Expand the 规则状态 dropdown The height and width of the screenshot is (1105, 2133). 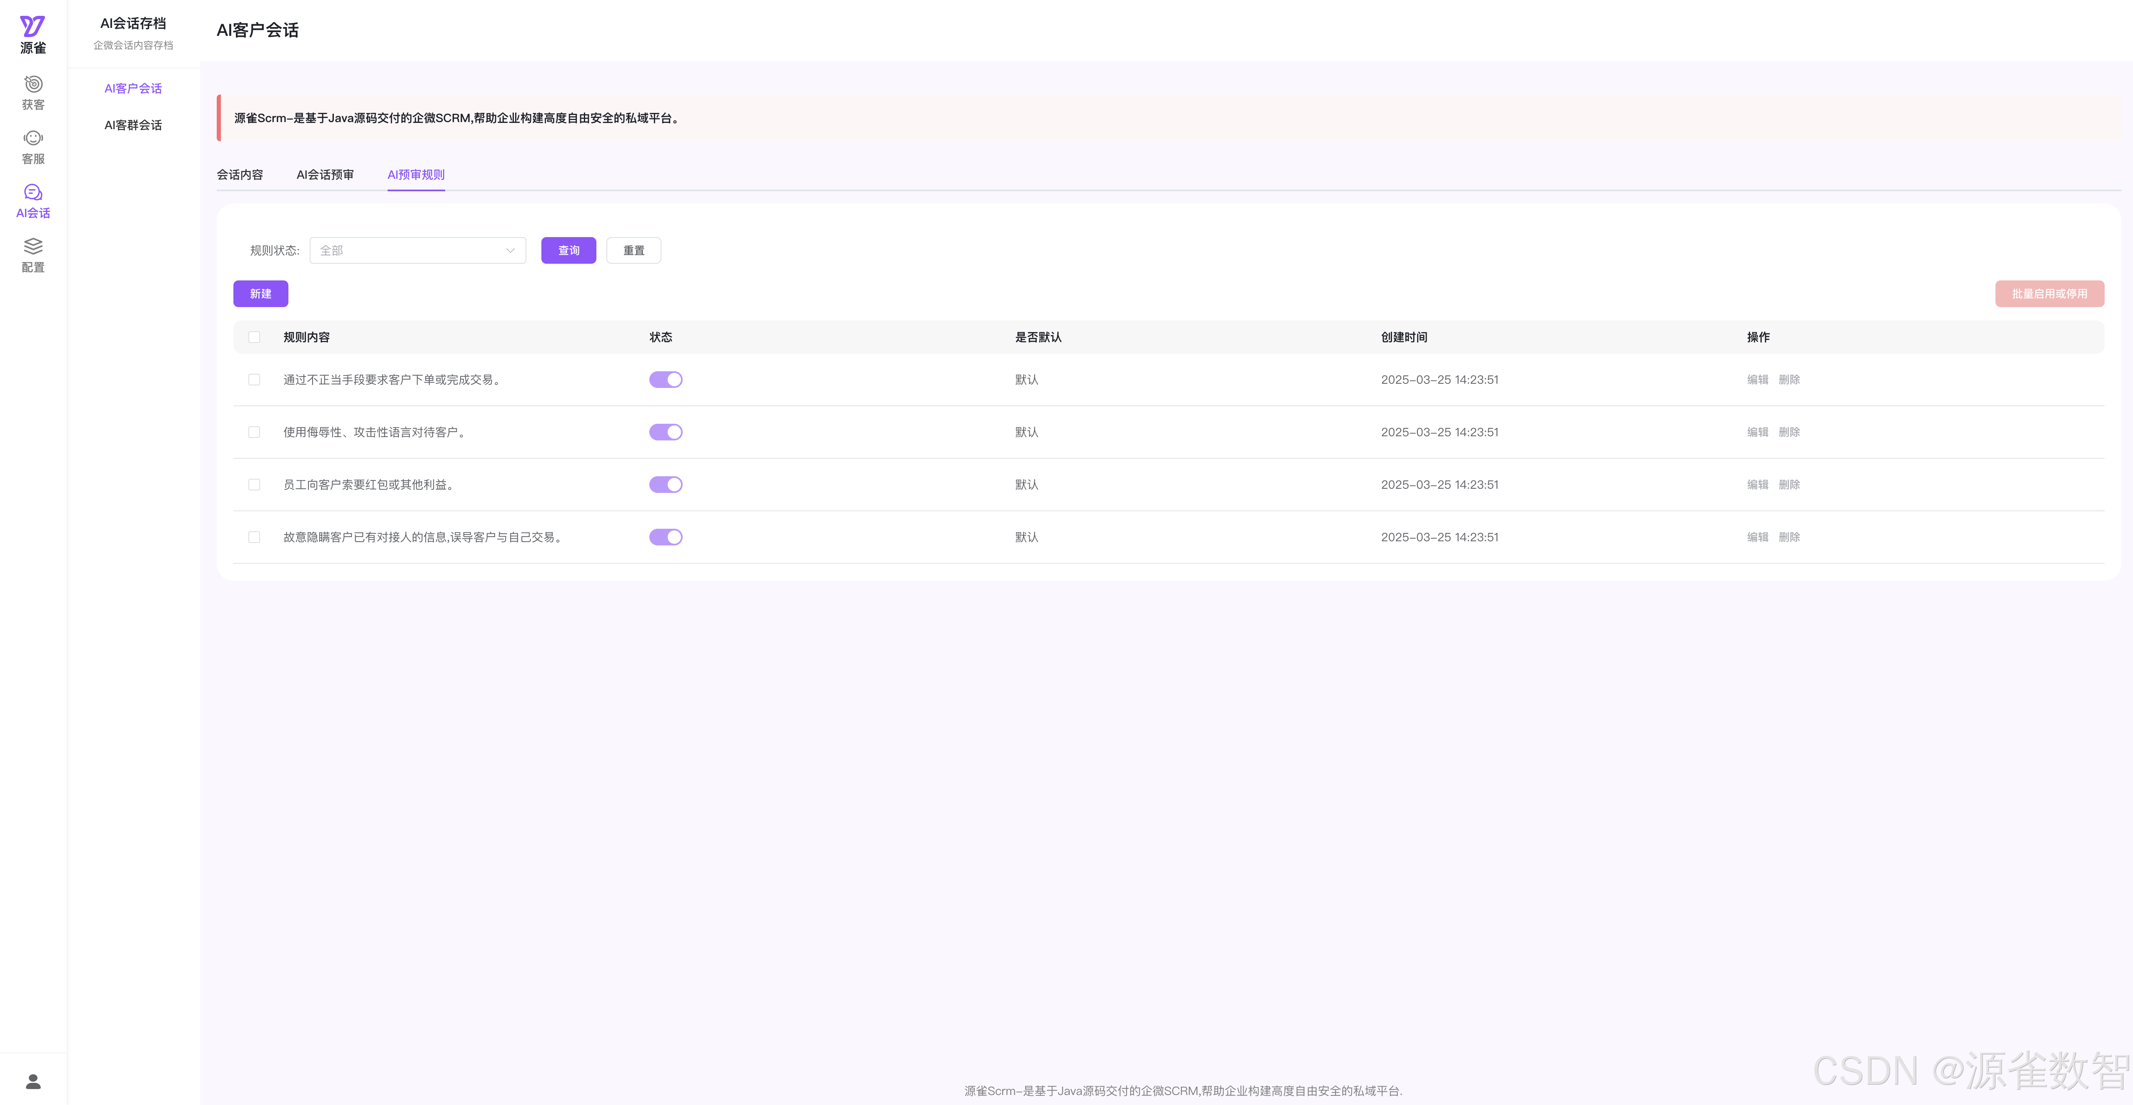coord(417,251)
